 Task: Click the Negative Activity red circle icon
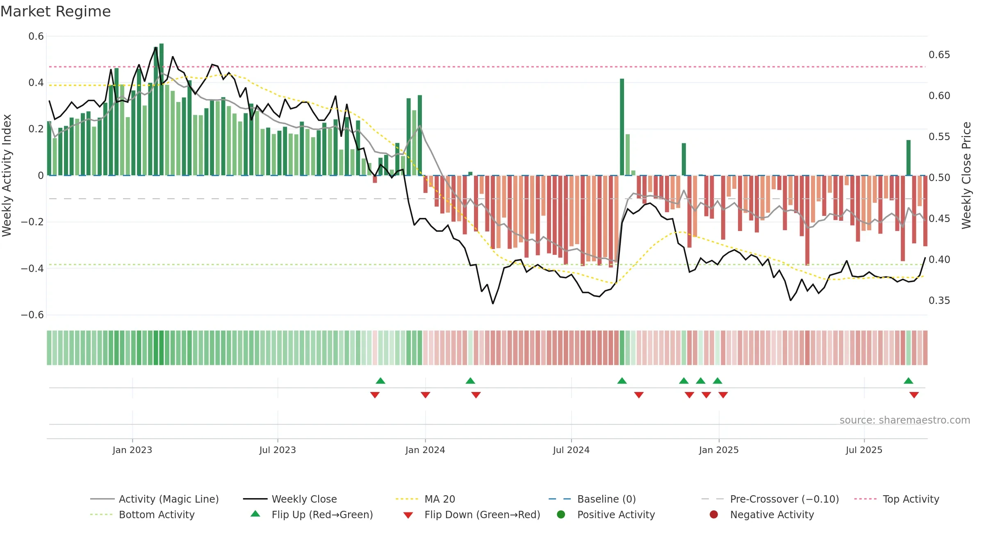pos(714,514)
